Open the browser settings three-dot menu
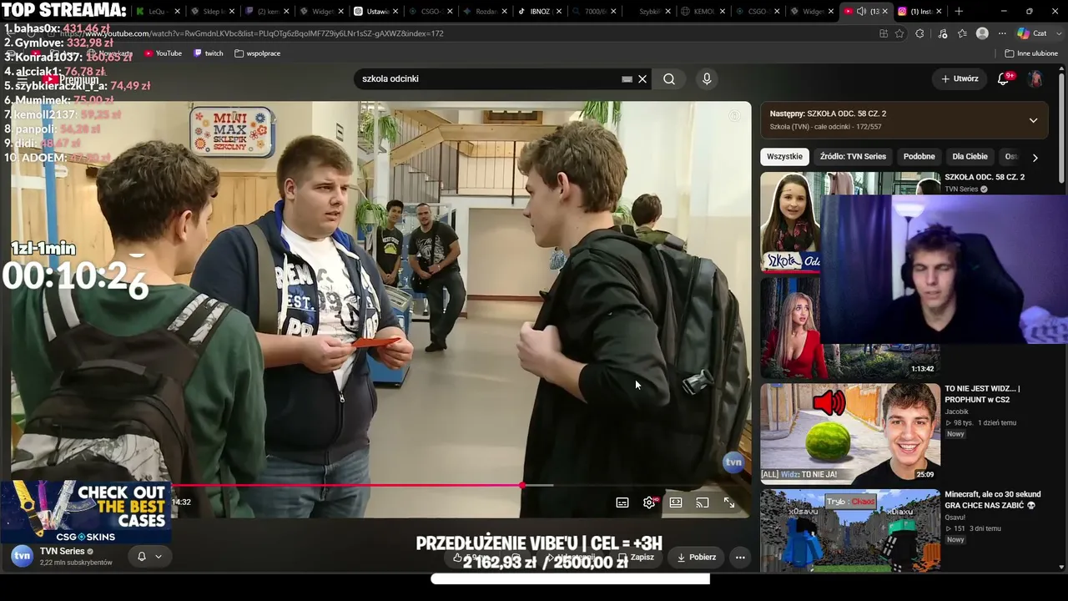 point(1001,33)
